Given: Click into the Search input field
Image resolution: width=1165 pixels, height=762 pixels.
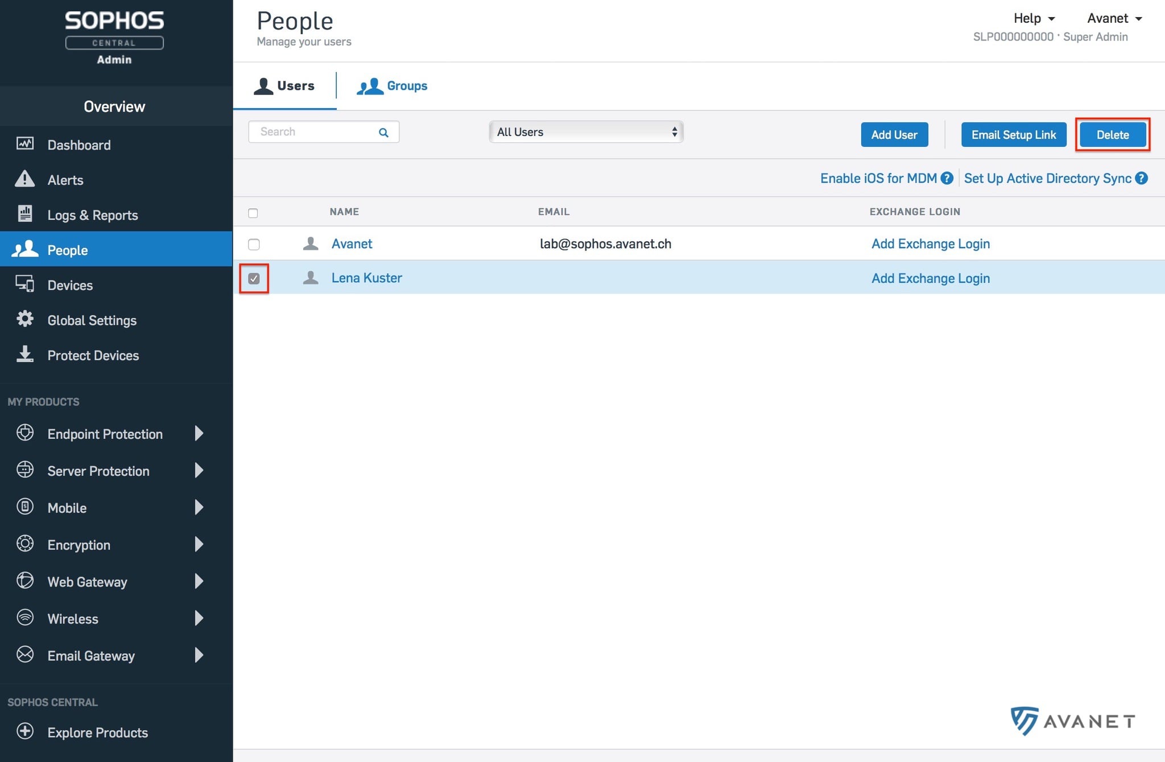Looking at the screenshot, I should pyautogui.click(x=324, y=132).
